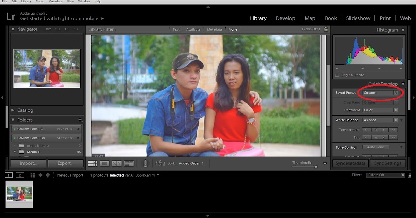Open Survey view with the multi-photo icon
The width and height of the screenshot is (416, 218).
pyautogui.click(x=129, y=163)
